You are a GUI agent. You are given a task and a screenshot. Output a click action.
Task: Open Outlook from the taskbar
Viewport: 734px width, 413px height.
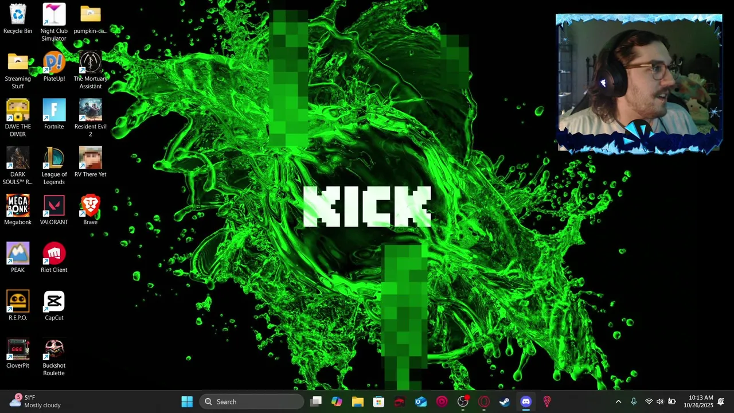point(421,402)
